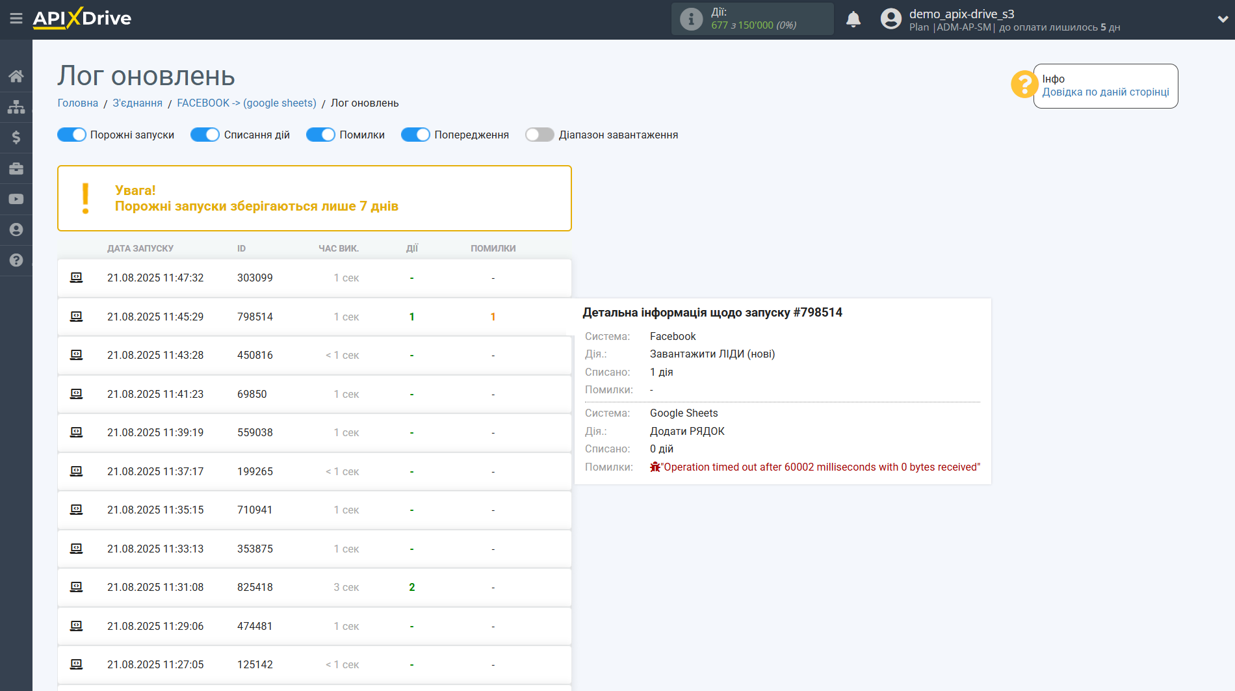Go to Головна breadcrumb
This screenshot has height=691, width=1235.
(78, 103)
